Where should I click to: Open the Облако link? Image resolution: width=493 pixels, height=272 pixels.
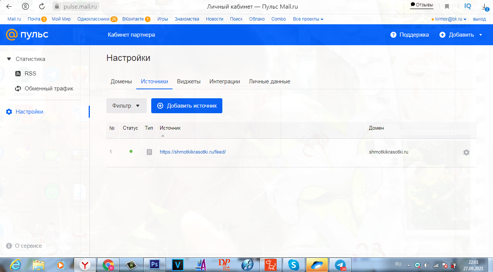click(257, 19)
